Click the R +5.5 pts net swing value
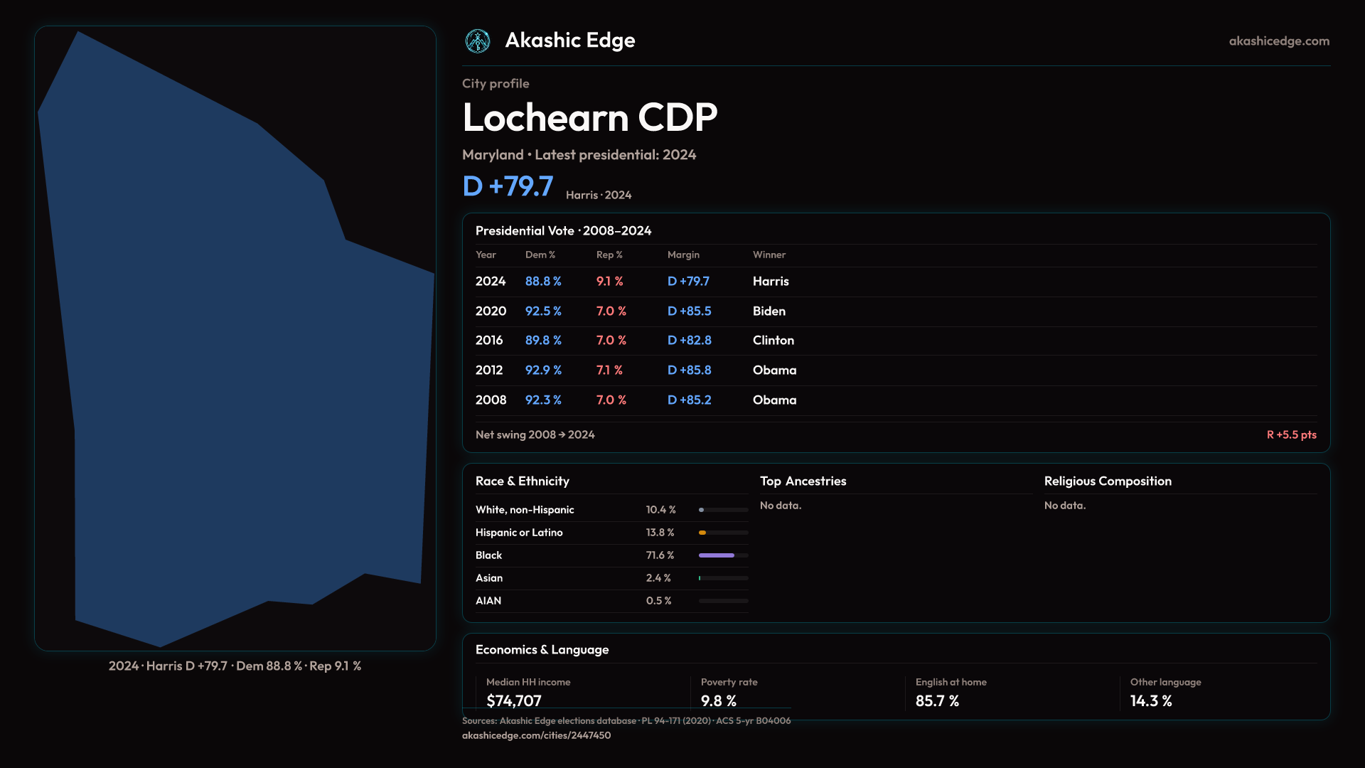 (x=1291, y=434)
